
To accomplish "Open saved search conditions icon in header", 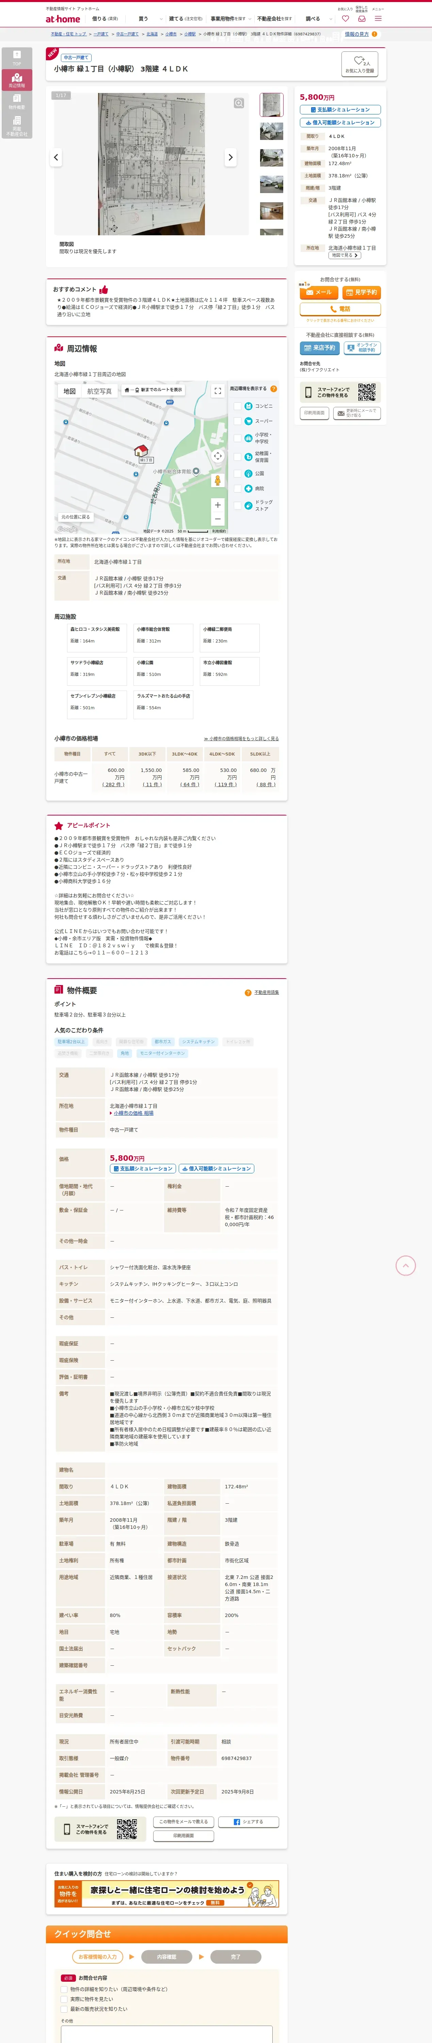I will tap(362, 18).
